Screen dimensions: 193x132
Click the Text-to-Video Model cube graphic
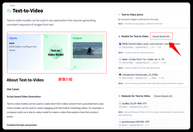point(56,52)
